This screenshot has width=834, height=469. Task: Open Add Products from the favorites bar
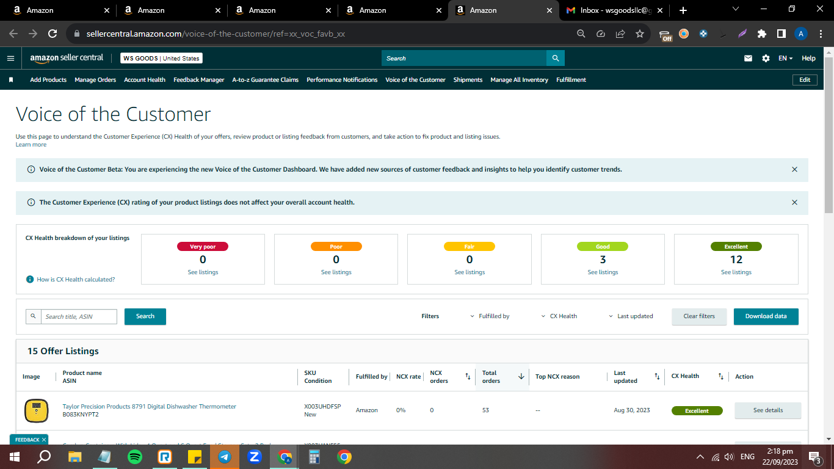pos(48,80)
